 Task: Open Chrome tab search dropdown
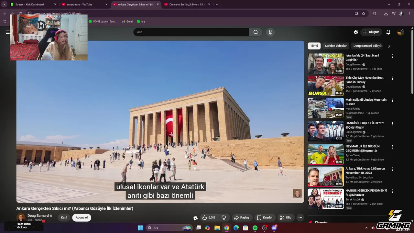coord(4,5)
